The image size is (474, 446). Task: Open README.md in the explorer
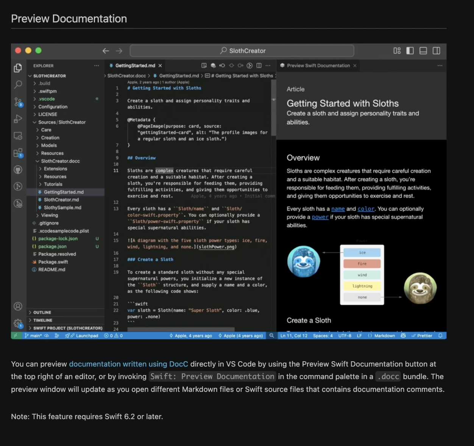pyautogui.click(x=65, y=270)
